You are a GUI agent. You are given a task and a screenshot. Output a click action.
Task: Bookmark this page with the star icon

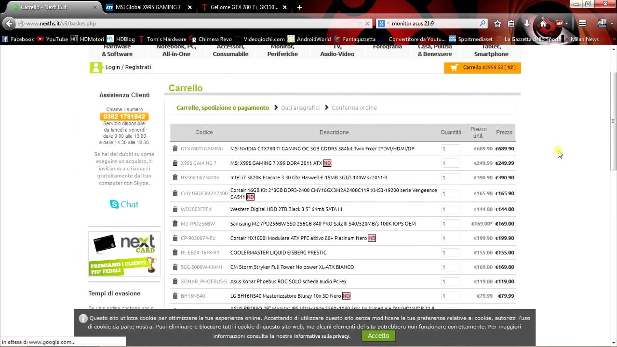[497, 24]
